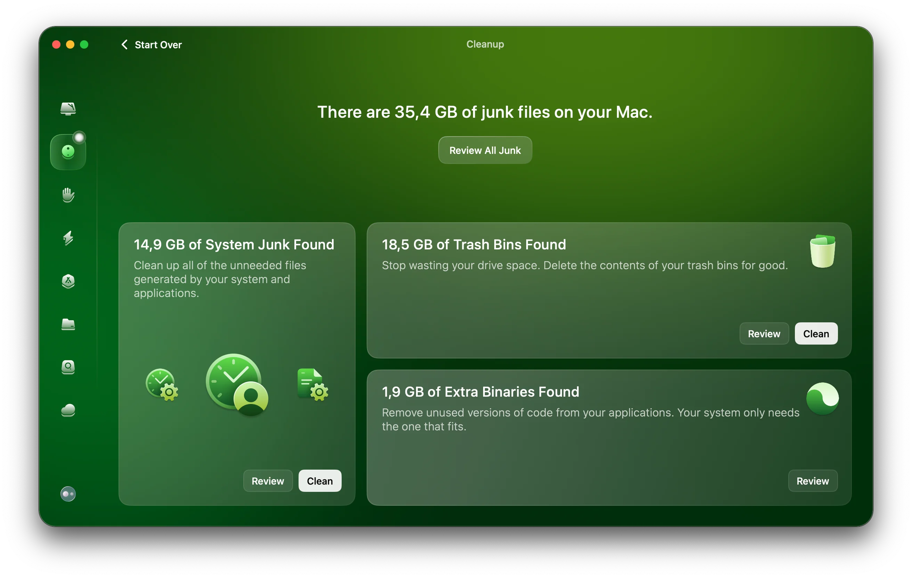Open the profile avatar at the sidebar bottom
Screen dimensions: 912x578
tap(68, 494)
